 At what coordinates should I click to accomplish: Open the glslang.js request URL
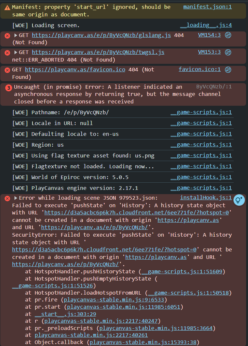pyautogui.click(x=101, y=35)
